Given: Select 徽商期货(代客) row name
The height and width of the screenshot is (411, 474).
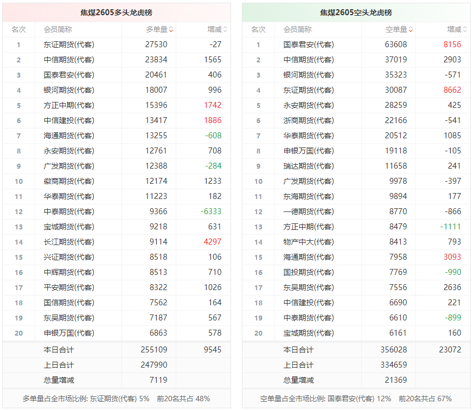Looking at the screenshot, I should coord(69,181).
